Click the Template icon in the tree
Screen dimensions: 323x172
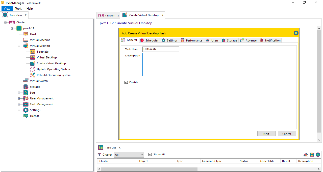pyautogui.click(x=33, y=52)
